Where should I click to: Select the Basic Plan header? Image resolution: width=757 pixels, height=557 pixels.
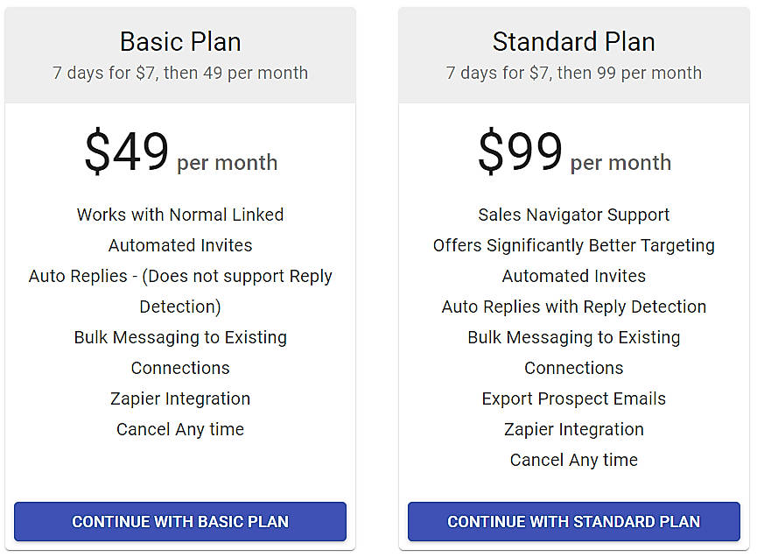[180, 41]
